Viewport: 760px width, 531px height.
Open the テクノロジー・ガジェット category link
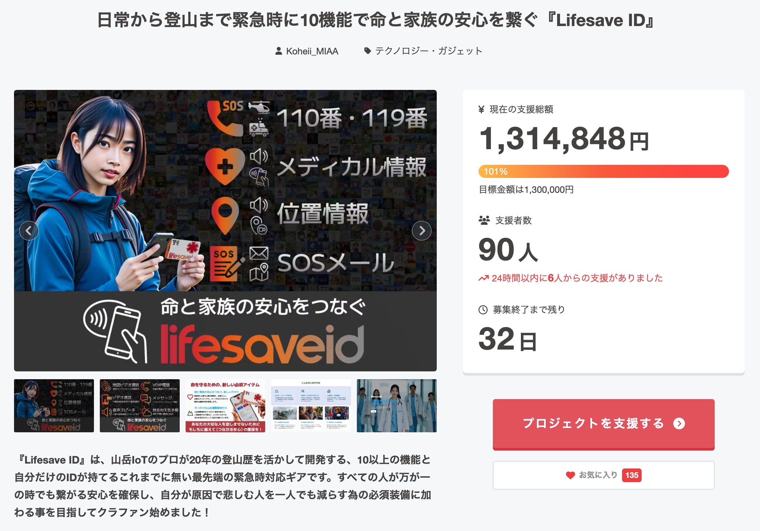point(429,51)
